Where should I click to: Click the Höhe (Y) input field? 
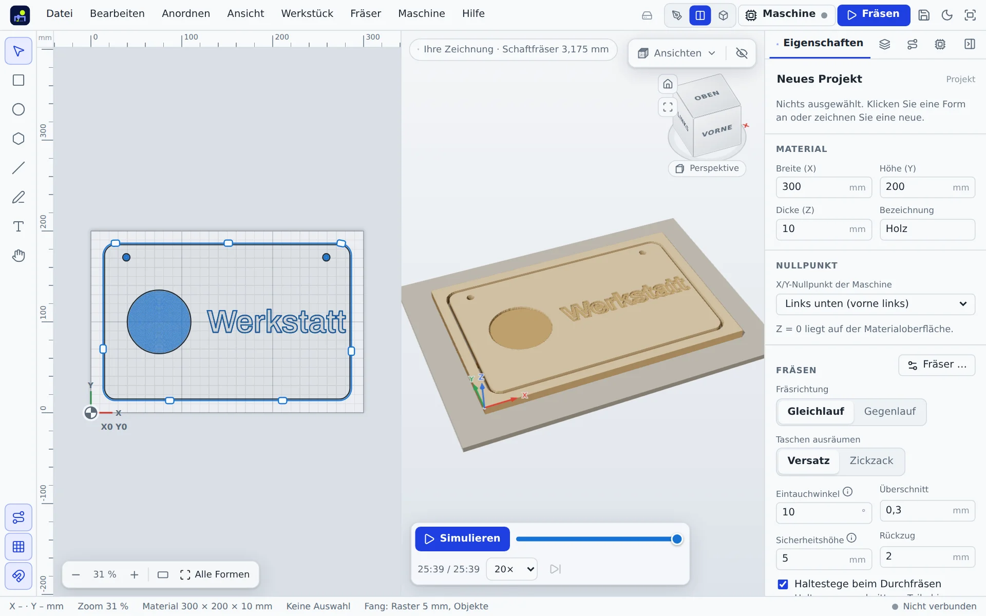click(927, 187)
